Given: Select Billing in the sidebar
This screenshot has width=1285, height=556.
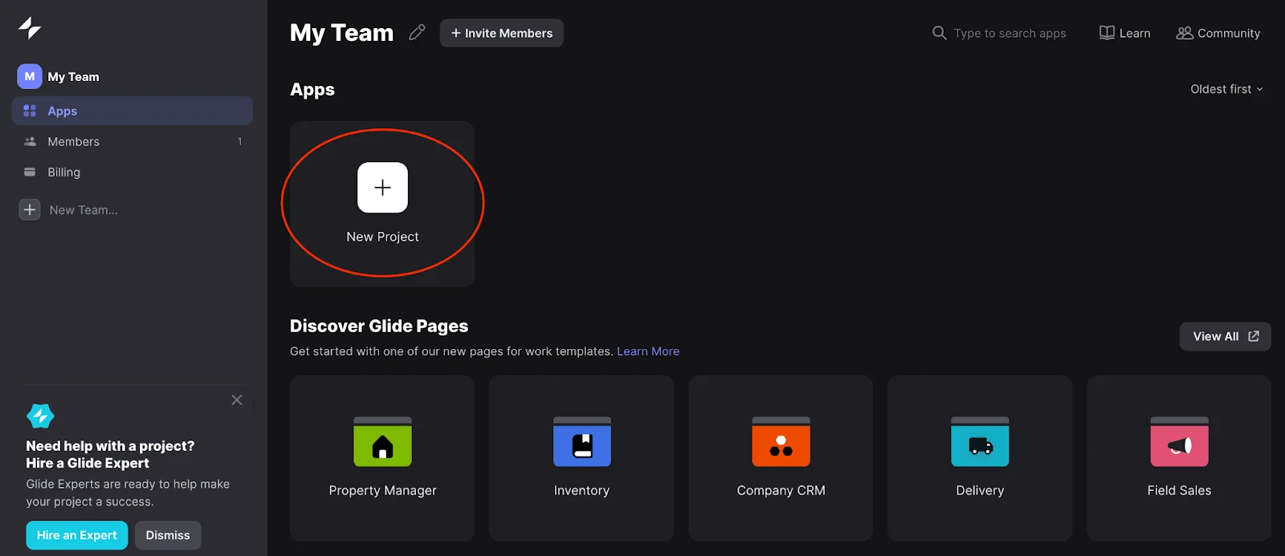Looking at the screenshot, I should [133, 172].
